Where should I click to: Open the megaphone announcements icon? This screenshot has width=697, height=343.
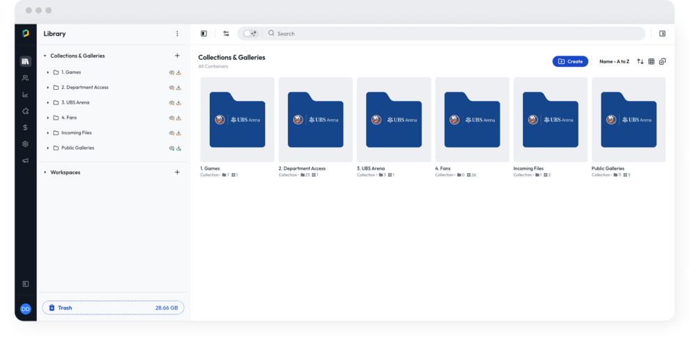pyautogui.click(x=25, y=160)
